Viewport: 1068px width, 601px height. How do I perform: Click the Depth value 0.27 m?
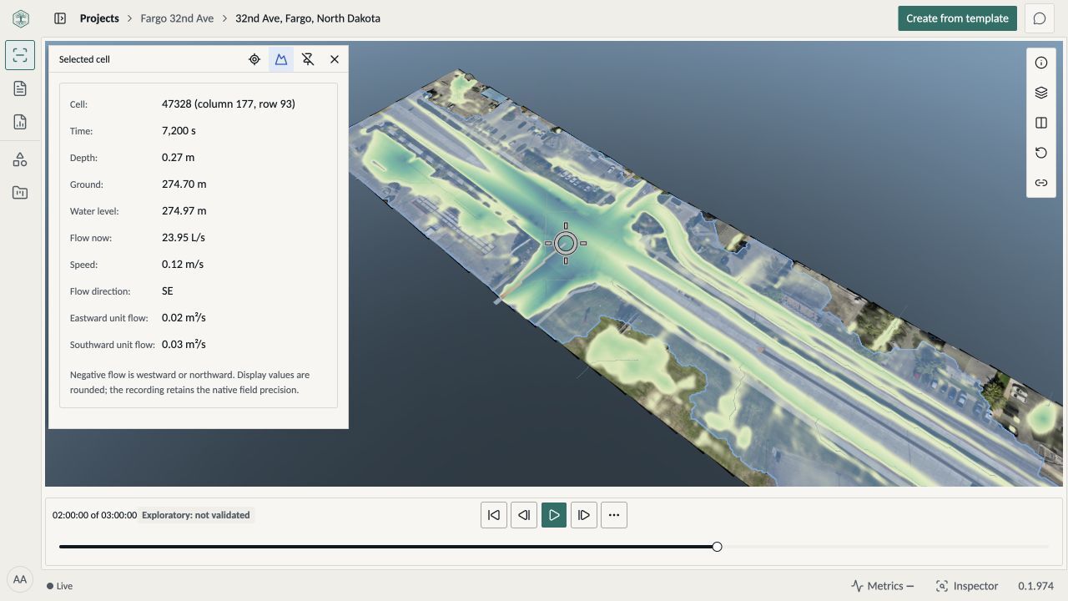tap(178, 158)
